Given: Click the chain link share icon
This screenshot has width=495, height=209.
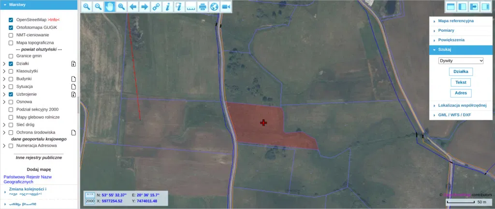Looking at the screenshot, I should click(x=156, y=7).
